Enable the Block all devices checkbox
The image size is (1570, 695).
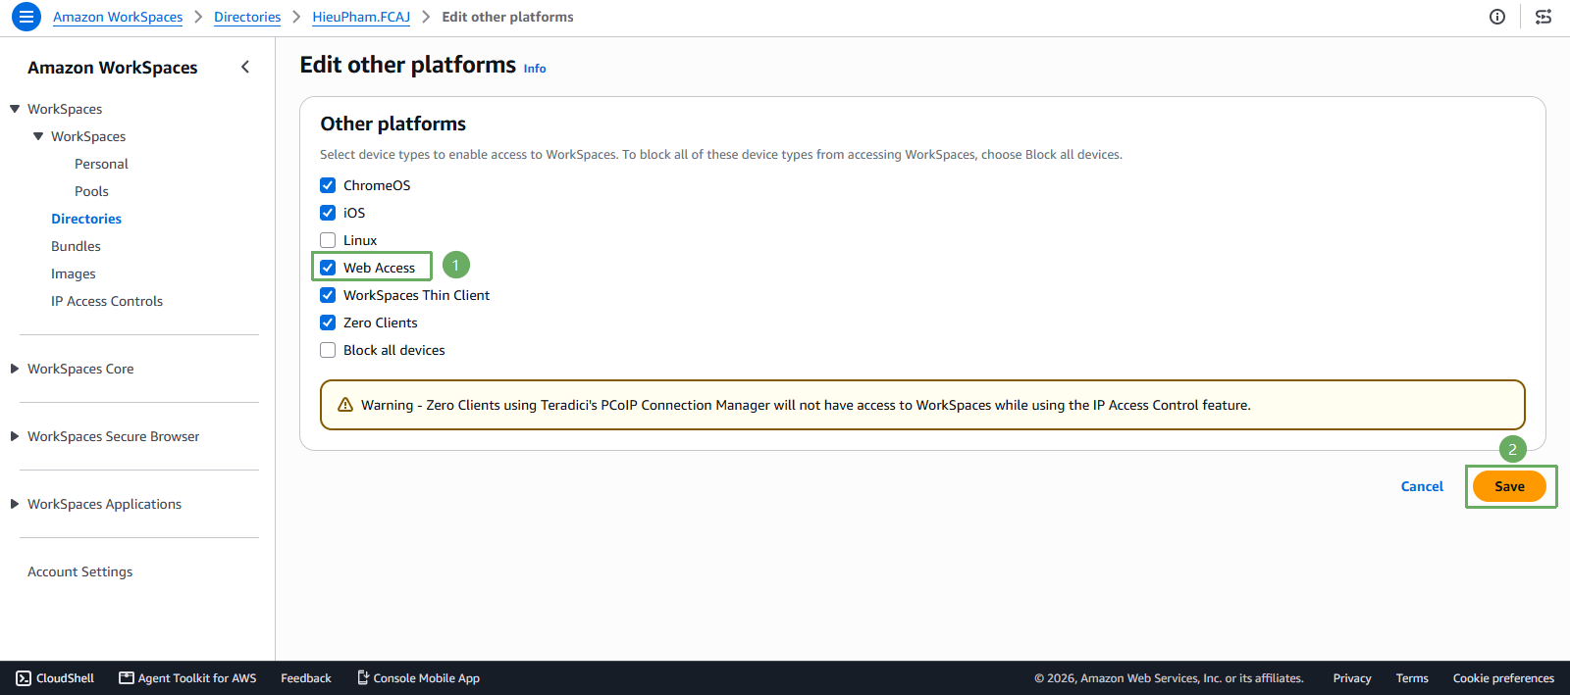tap(328, 350)
